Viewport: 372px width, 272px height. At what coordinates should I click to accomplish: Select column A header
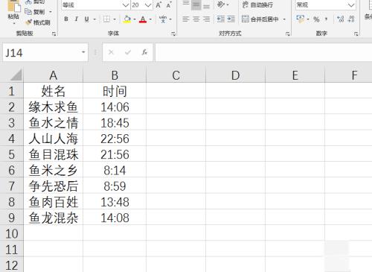point(54,75)
